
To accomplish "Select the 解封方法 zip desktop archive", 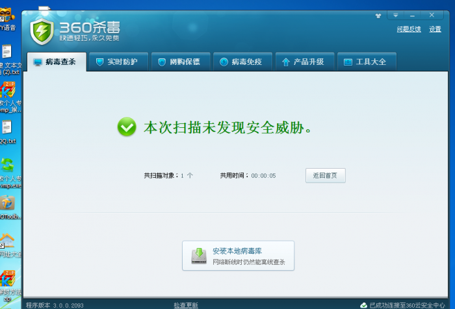I will [x=10, y=286].
